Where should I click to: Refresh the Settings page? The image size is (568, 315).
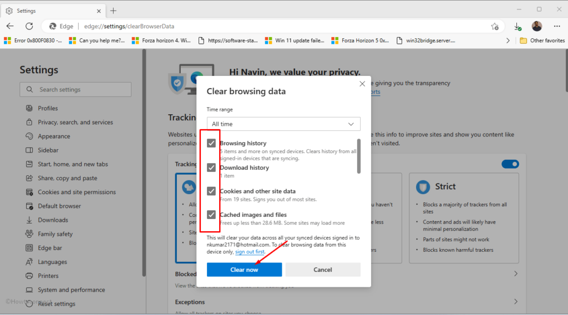[29, 26]
